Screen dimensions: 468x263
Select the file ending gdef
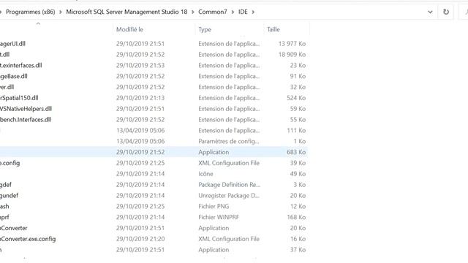[x=6, y=185]
